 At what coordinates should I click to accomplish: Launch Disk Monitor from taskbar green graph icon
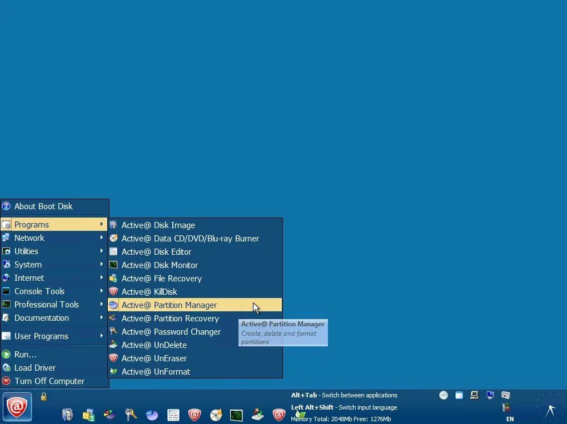click(x=236, y=415)
